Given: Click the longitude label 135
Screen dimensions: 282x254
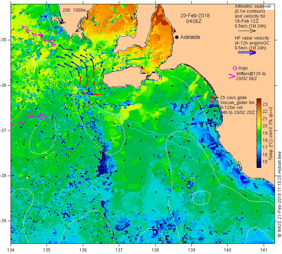Looking at the screenshot, I should click(47, 250).
